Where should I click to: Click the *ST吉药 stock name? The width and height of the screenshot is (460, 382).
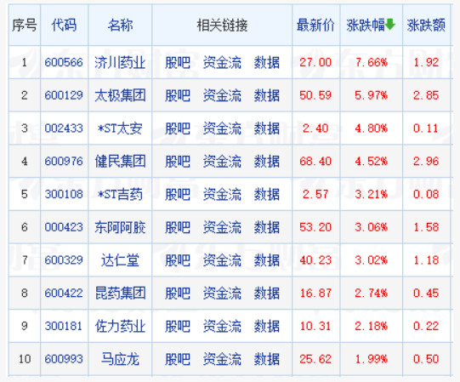120,194
